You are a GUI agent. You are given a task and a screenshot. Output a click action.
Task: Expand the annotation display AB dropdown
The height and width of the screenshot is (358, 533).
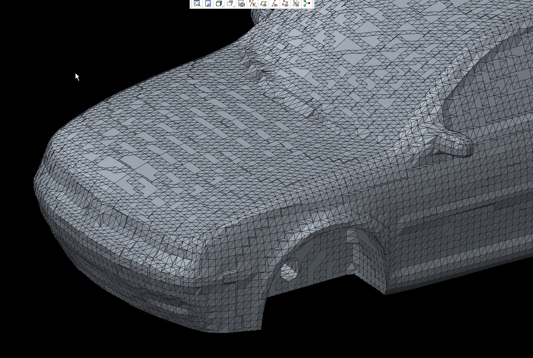[x=230, y=4]
